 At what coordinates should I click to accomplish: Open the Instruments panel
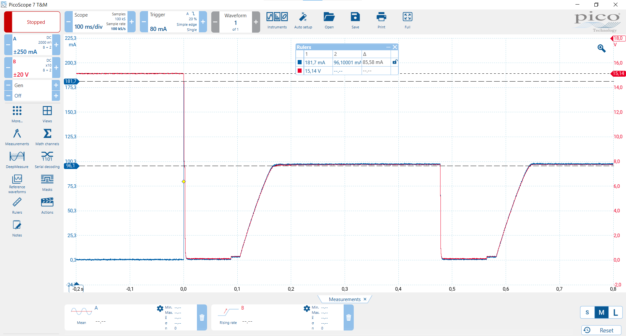(277, 21)
